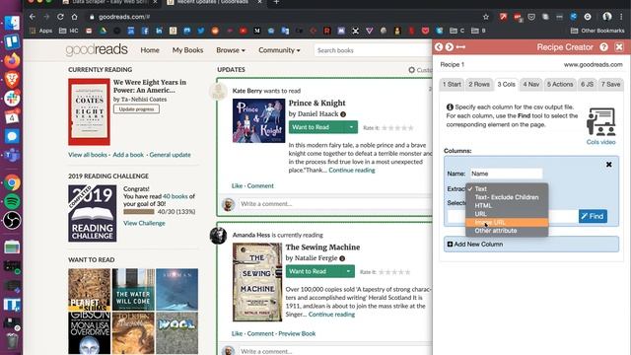Click the Coates book cover thumbnail

click(x=89, y=111)
